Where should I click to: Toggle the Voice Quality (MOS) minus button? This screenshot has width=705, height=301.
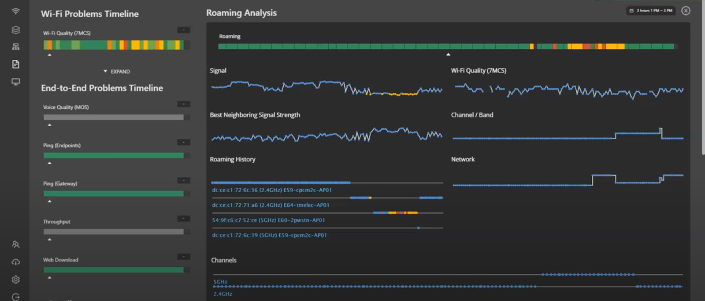183,104
